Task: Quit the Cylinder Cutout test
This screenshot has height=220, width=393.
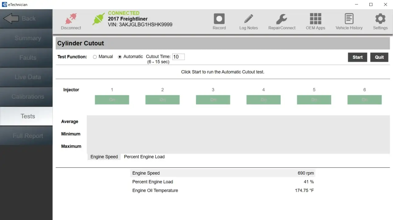Action: click(379, 57)
